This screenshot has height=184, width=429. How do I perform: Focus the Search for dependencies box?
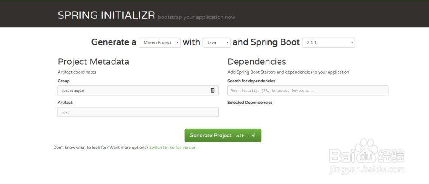[308, 90]
